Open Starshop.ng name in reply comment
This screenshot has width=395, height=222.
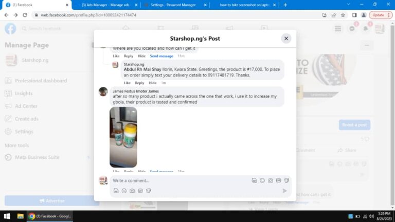pos(134,64)
